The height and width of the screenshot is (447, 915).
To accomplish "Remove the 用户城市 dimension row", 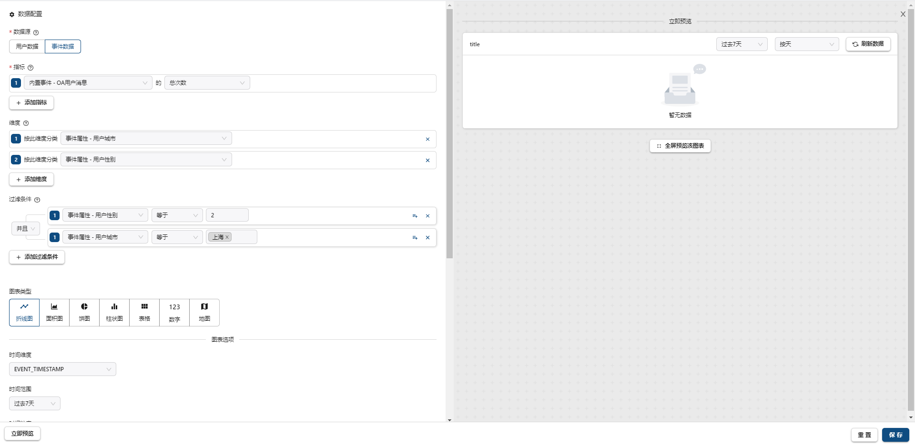I will click(x=427, y=139).
